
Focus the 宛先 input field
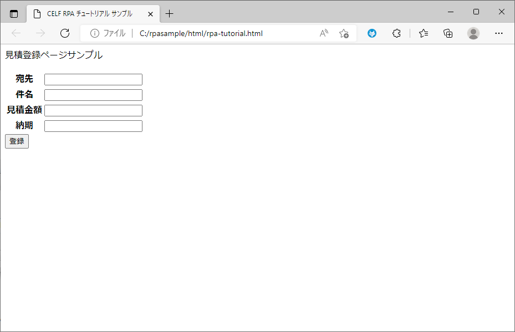tap(93, 79)
